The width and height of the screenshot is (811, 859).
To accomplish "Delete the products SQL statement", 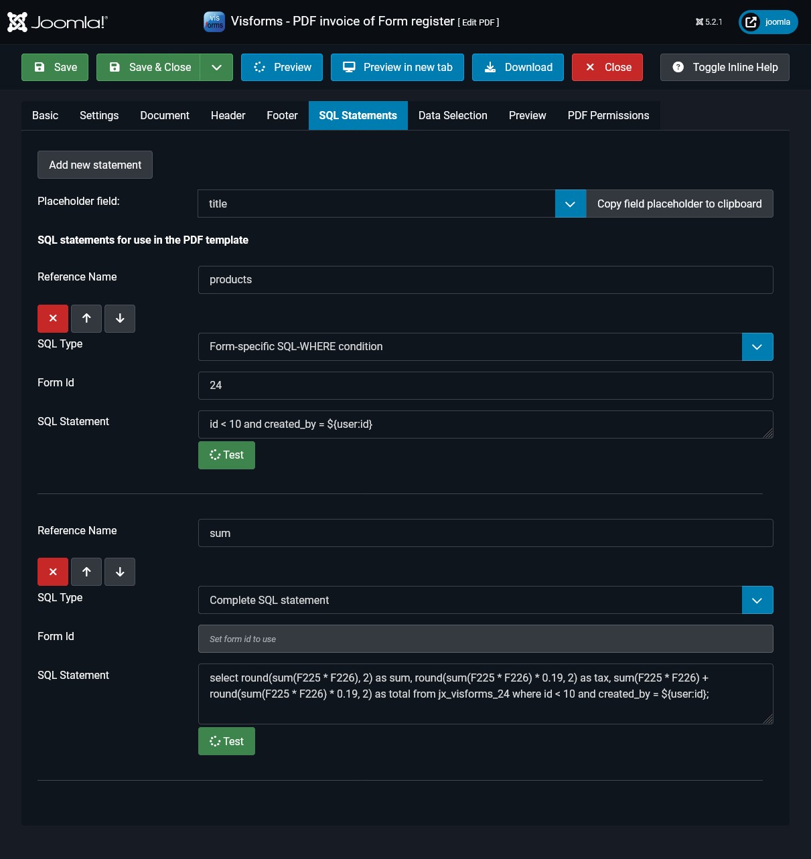I will [x=53, y=319].
